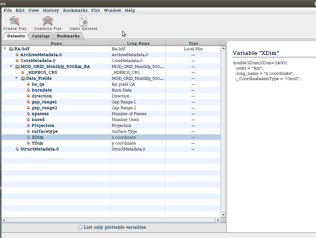Click the Data_Fields folder icon

pyautogui.click(x=23, y=79)
